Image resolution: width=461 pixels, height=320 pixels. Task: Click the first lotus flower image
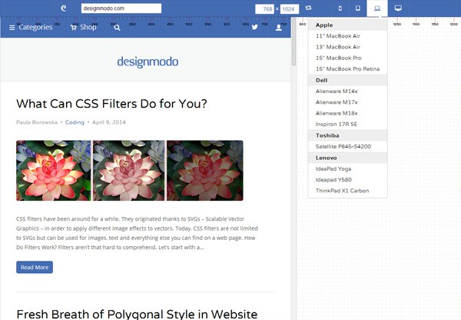(x=54, y=171)
